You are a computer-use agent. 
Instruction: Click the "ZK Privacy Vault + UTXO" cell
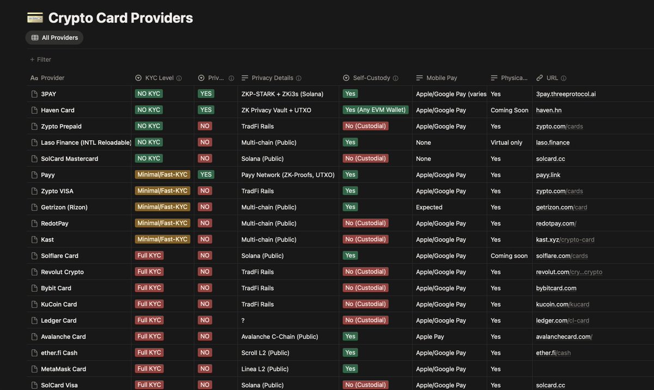(x=276, y=110)
